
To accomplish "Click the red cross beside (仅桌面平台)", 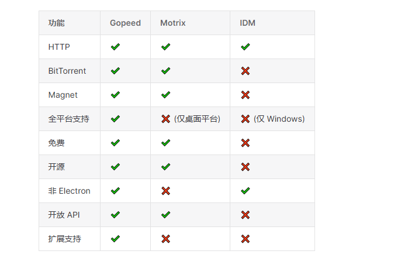I will pos(165,119).
